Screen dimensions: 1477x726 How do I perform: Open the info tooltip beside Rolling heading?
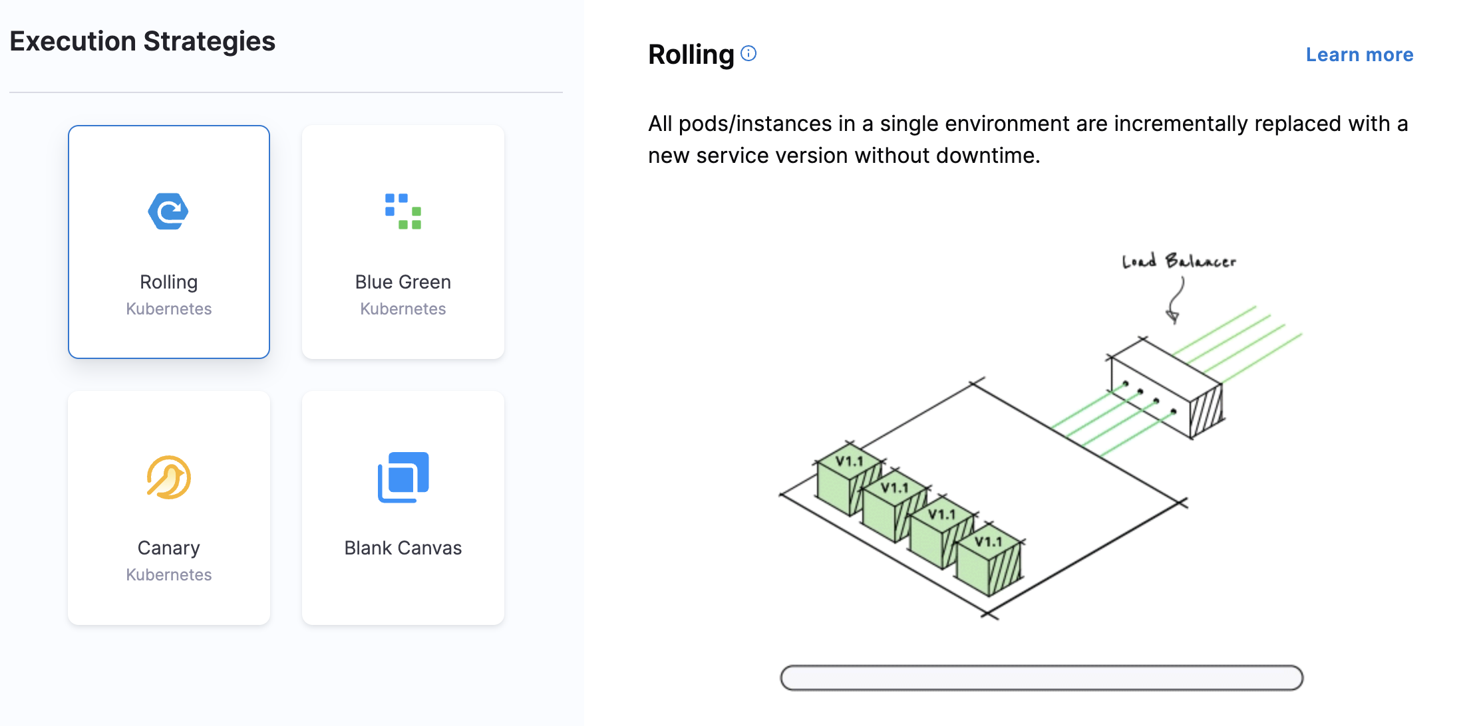(748, 53)
